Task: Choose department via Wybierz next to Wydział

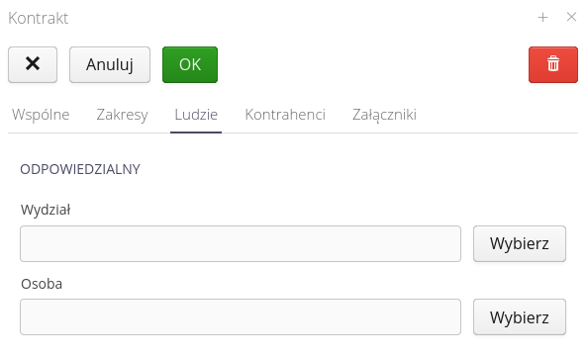Action: [520, 243]
